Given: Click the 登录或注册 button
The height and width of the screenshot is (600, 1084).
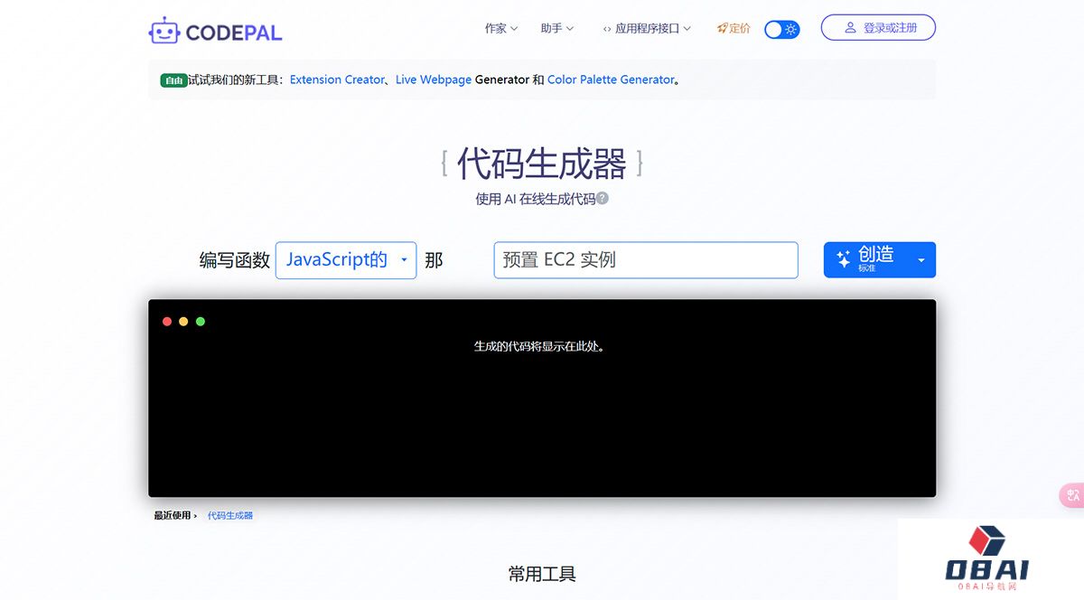Looking at the screenshot, I should 878,27.
